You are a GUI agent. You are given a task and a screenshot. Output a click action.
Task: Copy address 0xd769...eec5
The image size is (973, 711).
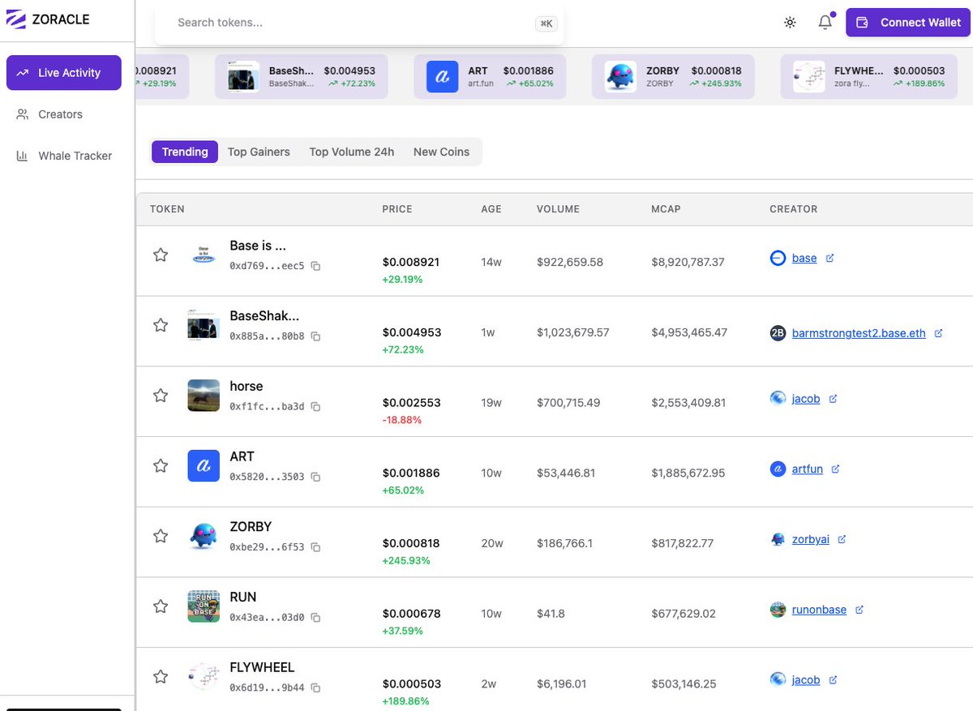click(x=316, y=266)
